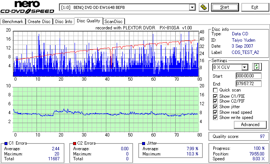Screen dimensions: 270x164
Task: Click the End time input field
Action: tap(249, 84)
